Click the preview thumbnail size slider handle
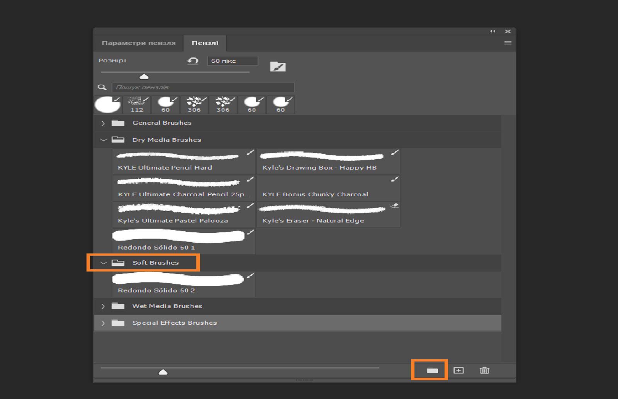 point(163,372)
